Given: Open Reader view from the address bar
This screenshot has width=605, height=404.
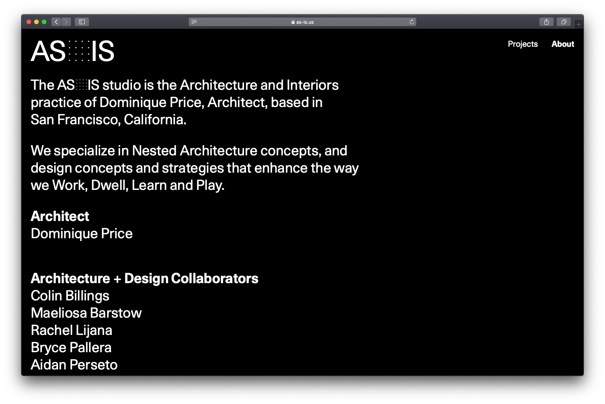Looking at the screenshot, I should 194,22.
